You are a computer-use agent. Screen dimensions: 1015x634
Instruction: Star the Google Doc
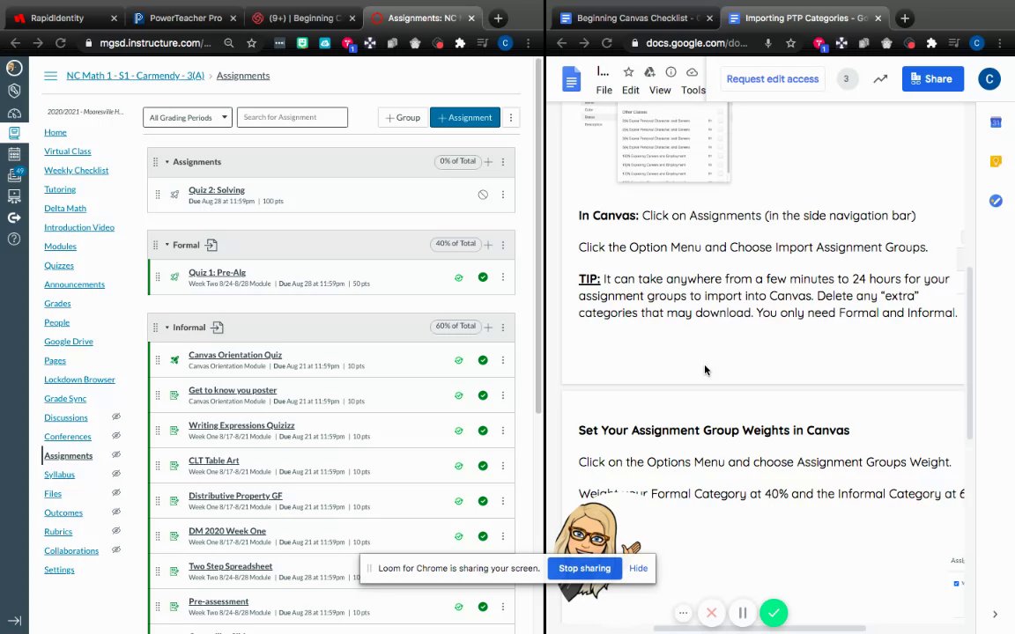[x=628, y=72]
